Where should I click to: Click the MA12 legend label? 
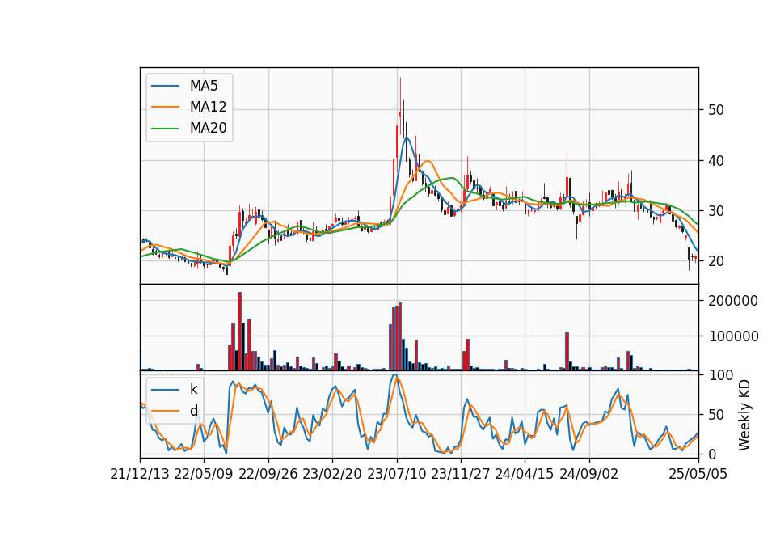pos(208,107)
